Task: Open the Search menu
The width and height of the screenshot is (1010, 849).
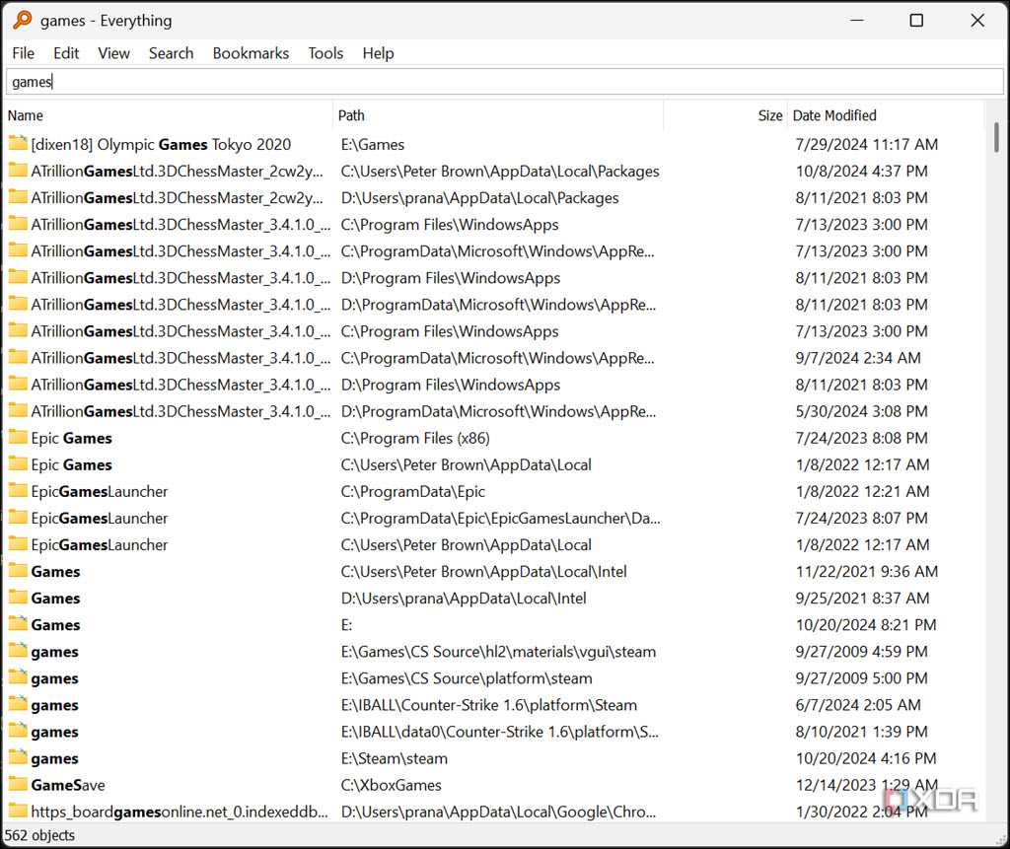Action: tap(171, 53)
